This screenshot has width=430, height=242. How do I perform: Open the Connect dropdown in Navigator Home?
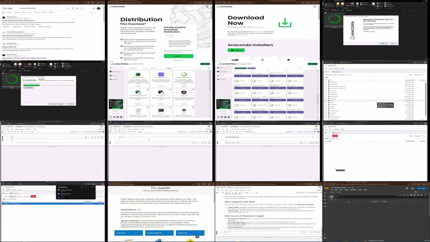pyautogui.click(x=205, y=64)
